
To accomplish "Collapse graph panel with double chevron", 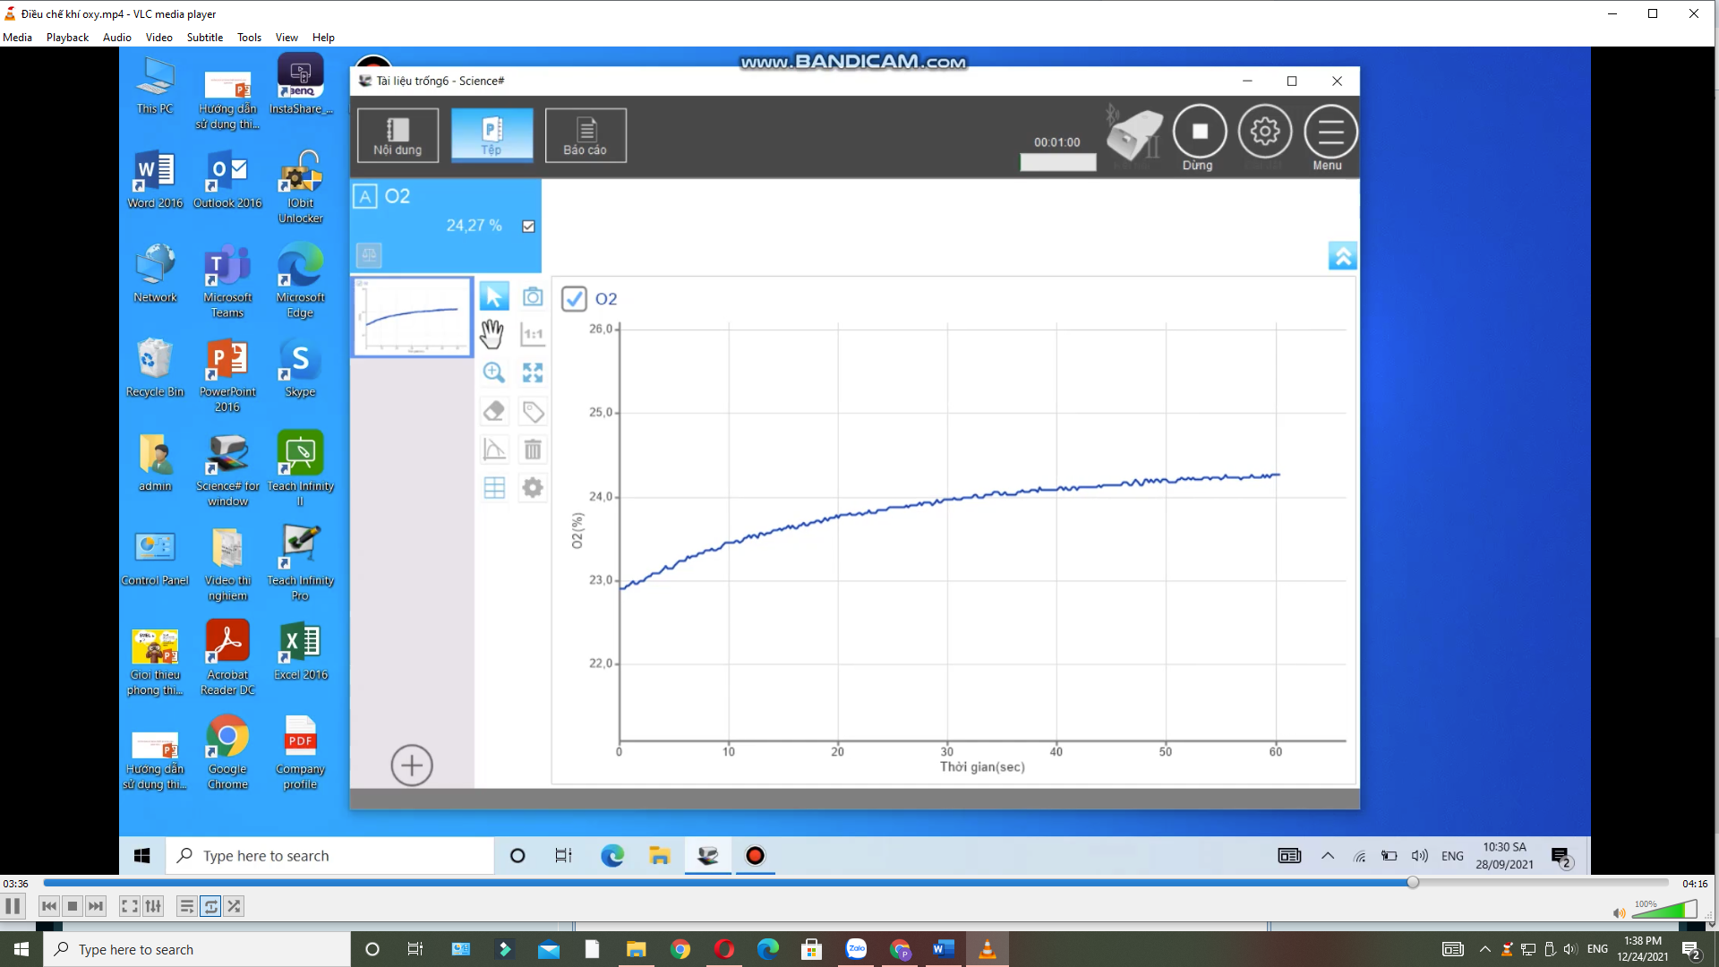I will tap(1342, 256).
